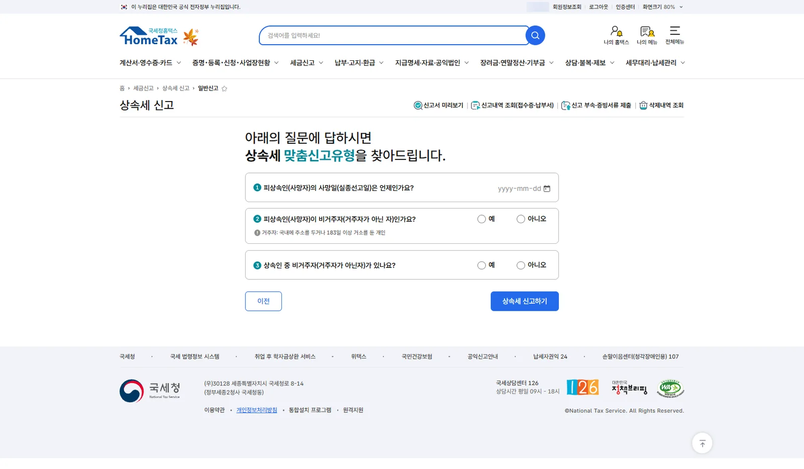Click 국세청 link in footer link row
Image resolution: width=804 pixels, height=469 pixels.
point(127,356)
